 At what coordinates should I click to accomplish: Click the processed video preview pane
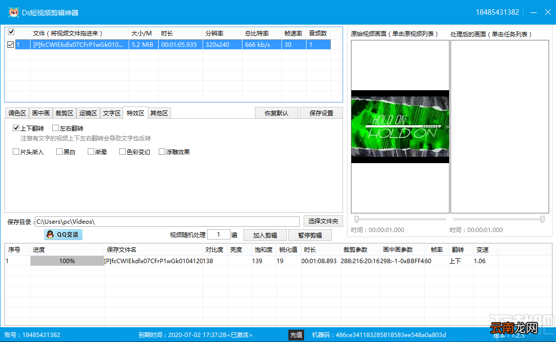(500, 127)
